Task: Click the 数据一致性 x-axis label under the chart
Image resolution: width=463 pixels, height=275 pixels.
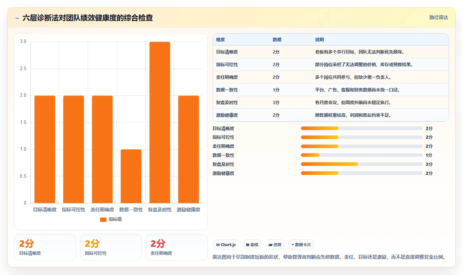Action: click(x=131, y=210)
